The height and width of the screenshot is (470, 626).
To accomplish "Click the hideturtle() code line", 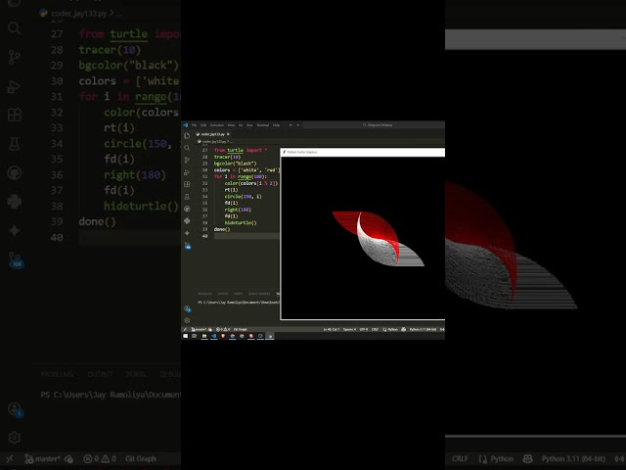I will tap(241, 222).
